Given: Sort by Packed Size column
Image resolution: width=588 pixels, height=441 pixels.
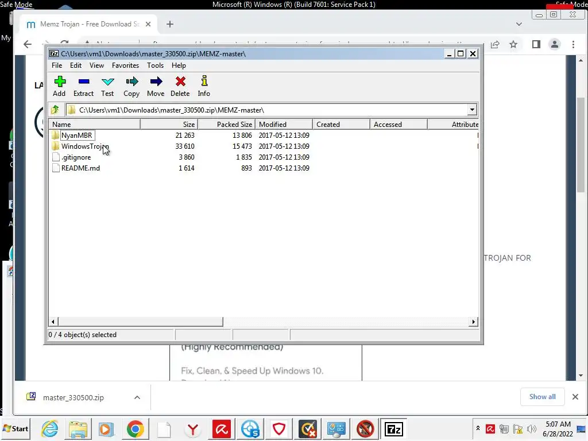Looking at the screenshot, I should point(226,125).
